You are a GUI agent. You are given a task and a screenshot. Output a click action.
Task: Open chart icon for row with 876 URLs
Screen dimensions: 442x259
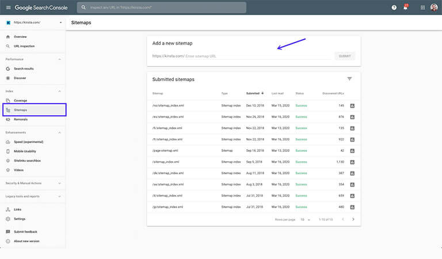(352, 117)
